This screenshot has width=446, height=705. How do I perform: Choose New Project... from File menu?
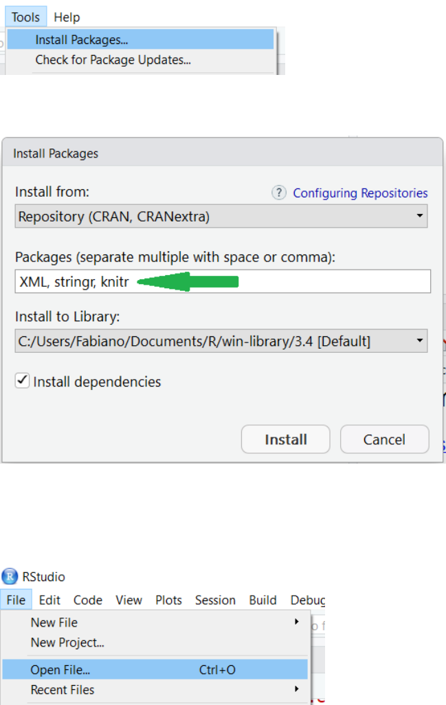tap(67, 643)
